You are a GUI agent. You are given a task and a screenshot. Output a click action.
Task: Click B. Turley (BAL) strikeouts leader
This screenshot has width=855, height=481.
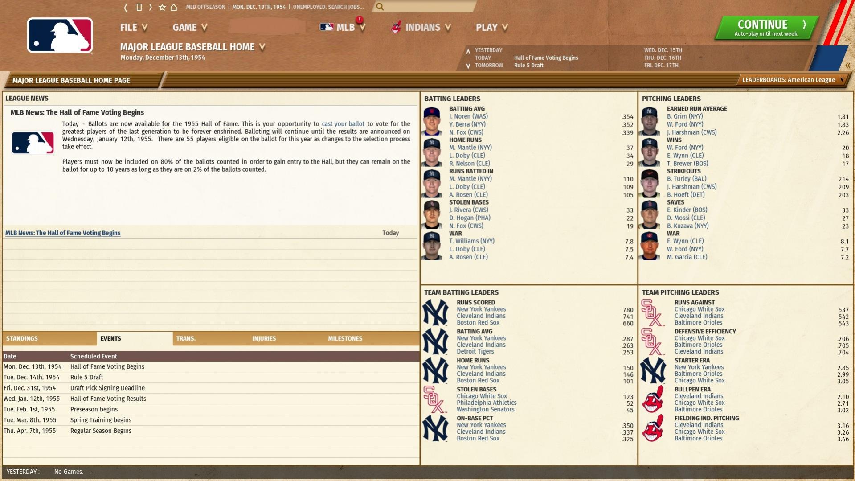(x=687, y=179)
